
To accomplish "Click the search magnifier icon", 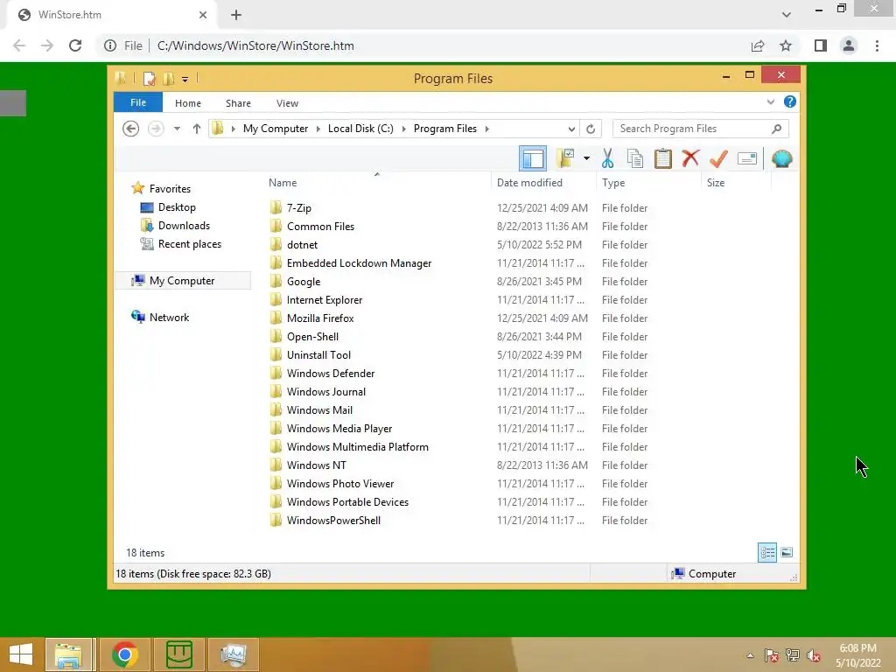I will point(777,129).
